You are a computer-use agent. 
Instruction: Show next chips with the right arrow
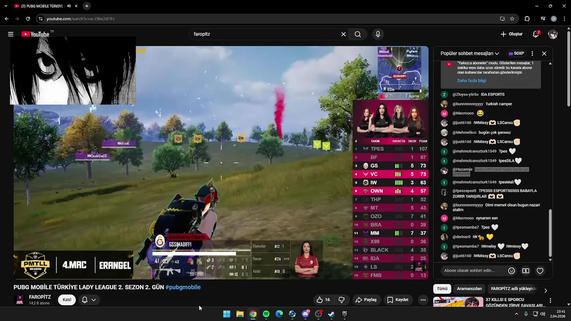[x=546, y=290]
